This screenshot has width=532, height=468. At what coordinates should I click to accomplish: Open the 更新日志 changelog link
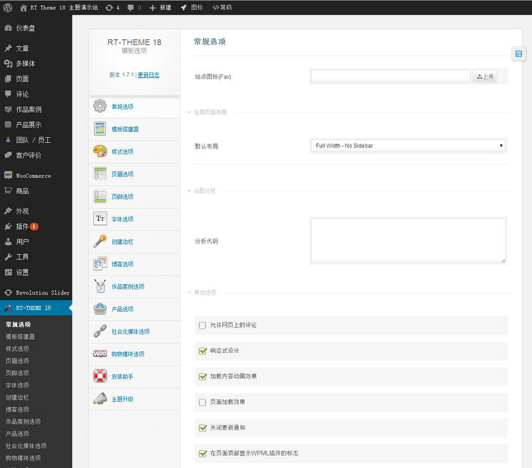pyautogui.click(x=148, y=75)
